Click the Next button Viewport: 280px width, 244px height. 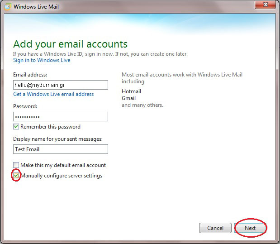pos(250,228)
